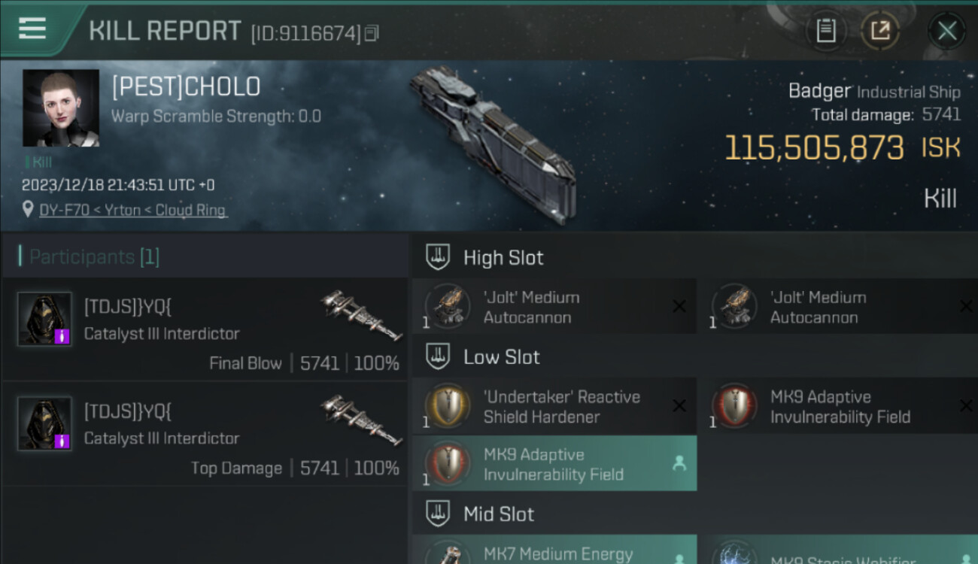Open the hamburger menu in top-left
Screen dimensions: 978x564
32,29
